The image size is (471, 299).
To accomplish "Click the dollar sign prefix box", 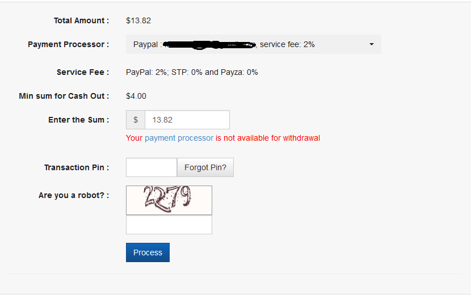I will [136, 120].
